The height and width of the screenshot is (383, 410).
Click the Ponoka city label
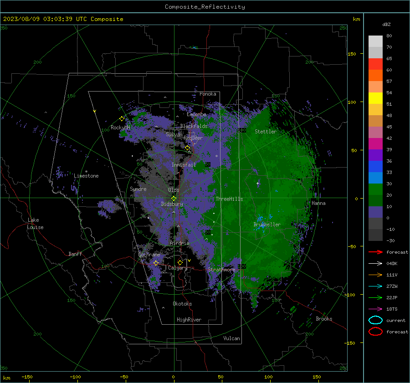coord(208,94)
